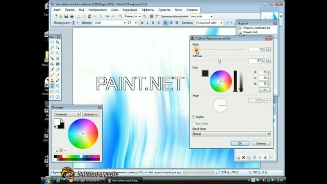Open the Файл menu
Screen dimensions: 327x184
click(57, 10)
